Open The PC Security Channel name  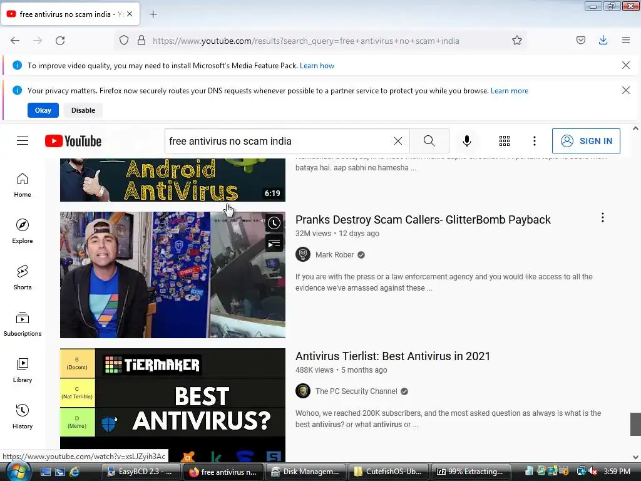pyautogui.click(x=356, y=391)
